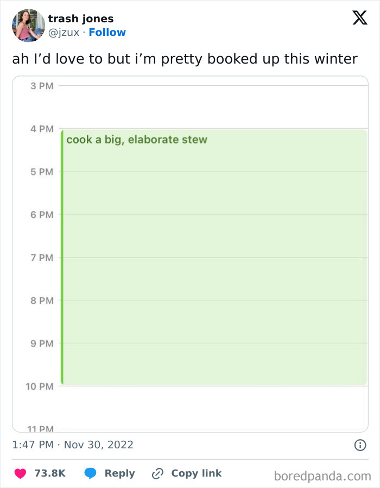Click the link icon beside Copy link text
Screen dimensions: 380x488
[x=157, y=473]
